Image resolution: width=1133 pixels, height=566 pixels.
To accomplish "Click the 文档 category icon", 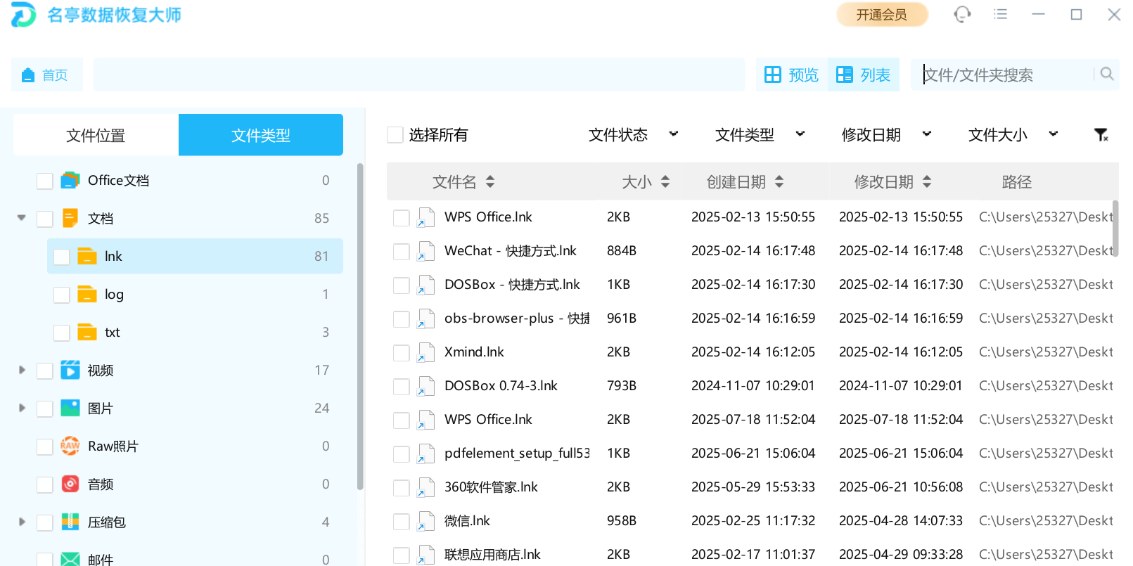I will pyautogui.click(x=70, y=219).
